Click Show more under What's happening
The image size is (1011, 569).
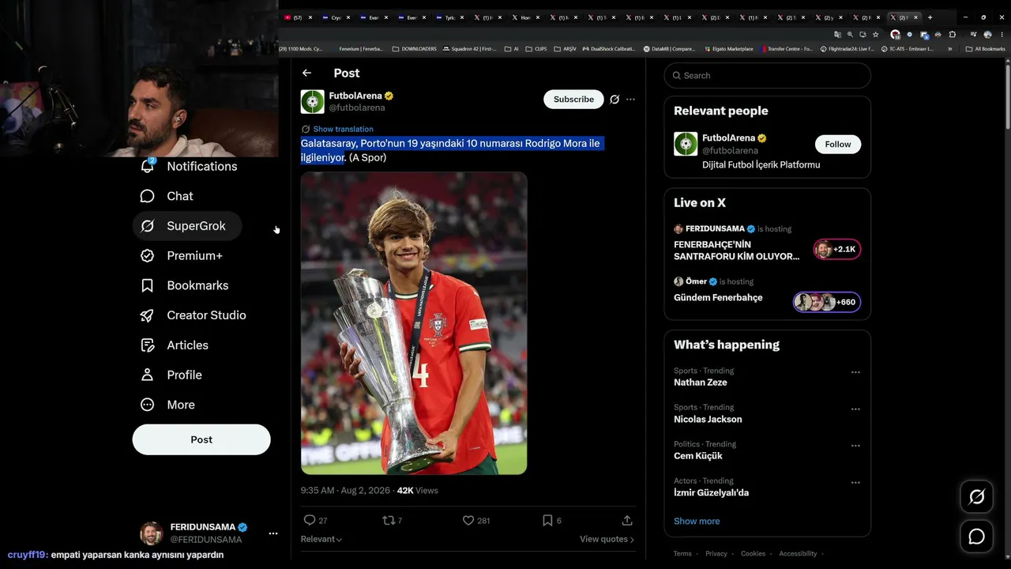point(697,521)
